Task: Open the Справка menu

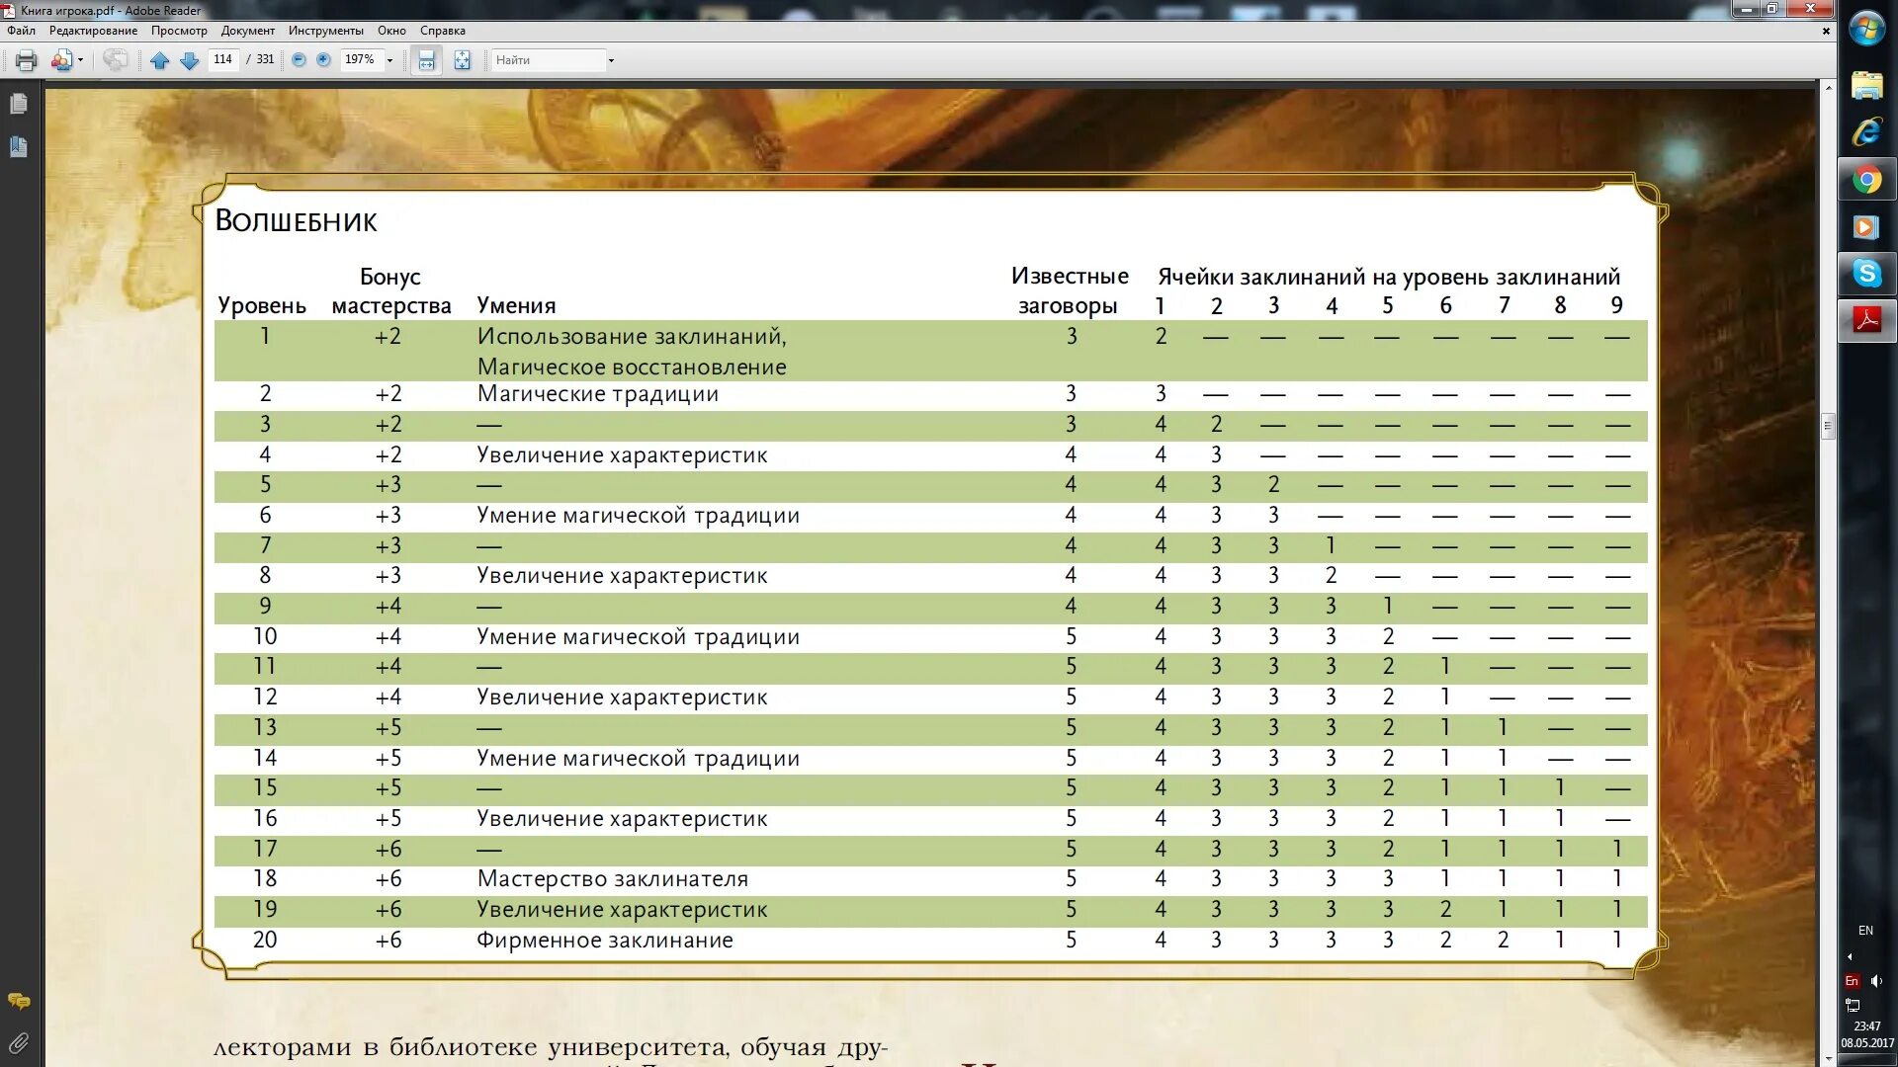Action: click(x=442, y=31)
